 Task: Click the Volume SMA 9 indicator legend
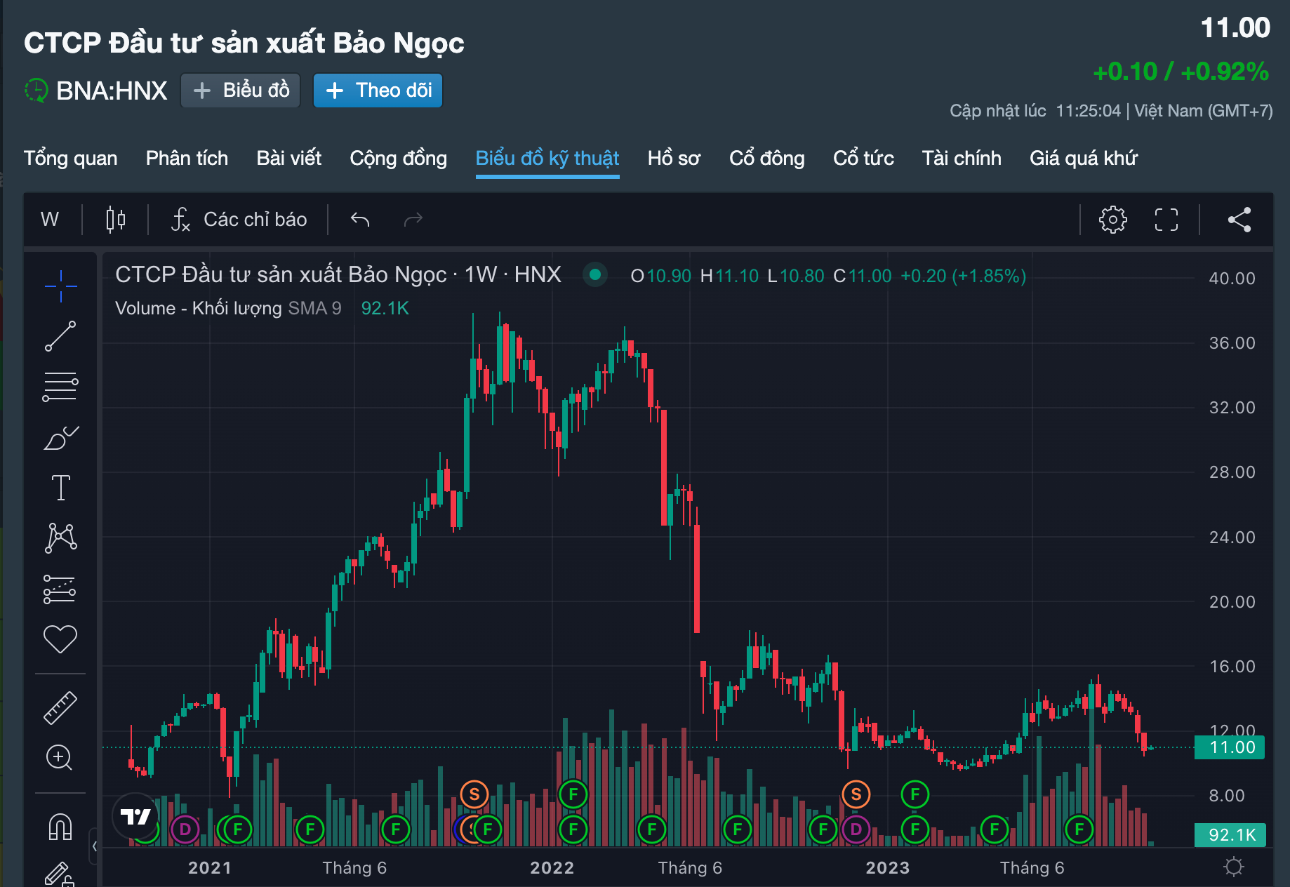[x=228, y=308]
